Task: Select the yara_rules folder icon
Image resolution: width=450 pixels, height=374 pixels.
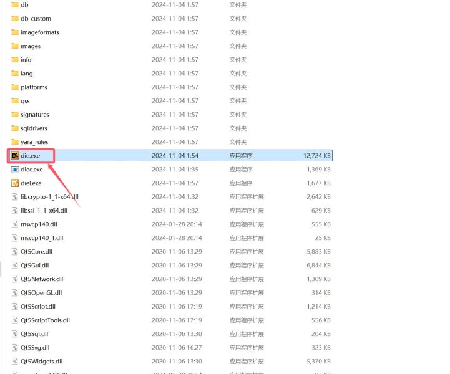Action: click(x=15, y=142)
